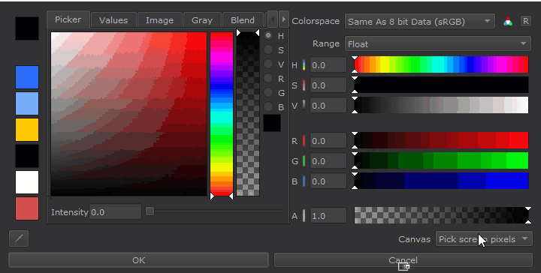Open the Colorspace dropdown
541x273 pixels.
[x=420, y=22]
